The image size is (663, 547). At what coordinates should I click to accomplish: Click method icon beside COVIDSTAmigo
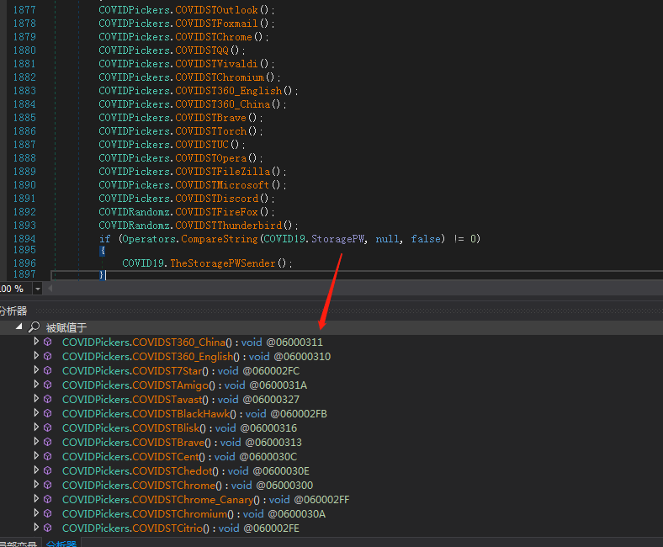click(48, 385)
